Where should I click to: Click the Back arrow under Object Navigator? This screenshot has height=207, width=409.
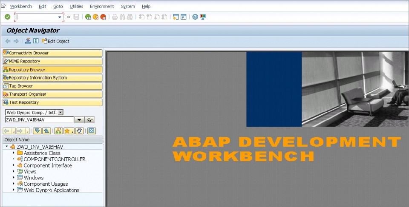[8, 41]
